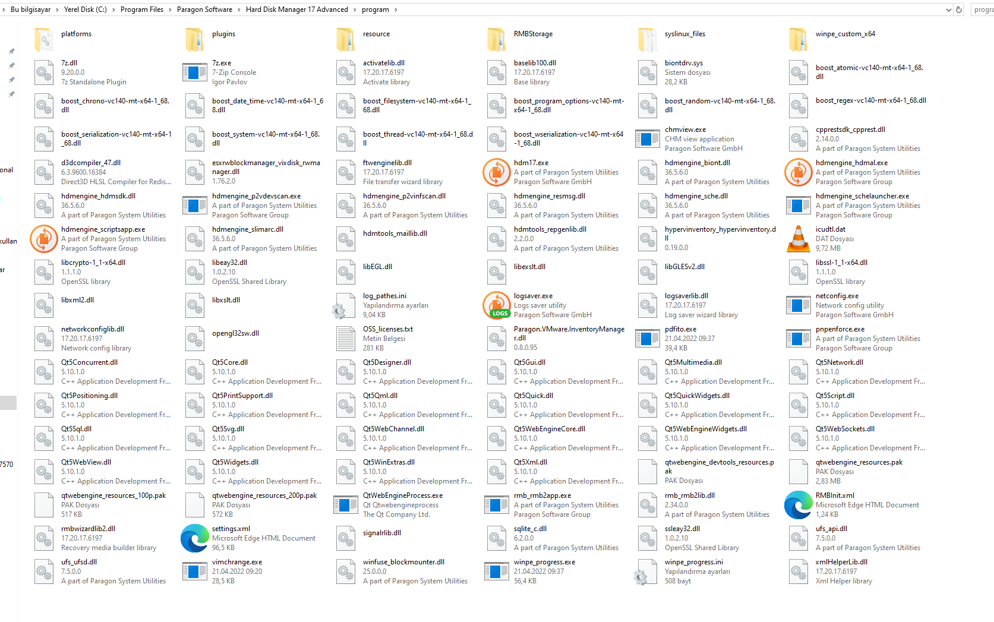This screenshot has width=994, height=622.
Task: Select the 7z.dll gear file icon
Action: point(43,72)
